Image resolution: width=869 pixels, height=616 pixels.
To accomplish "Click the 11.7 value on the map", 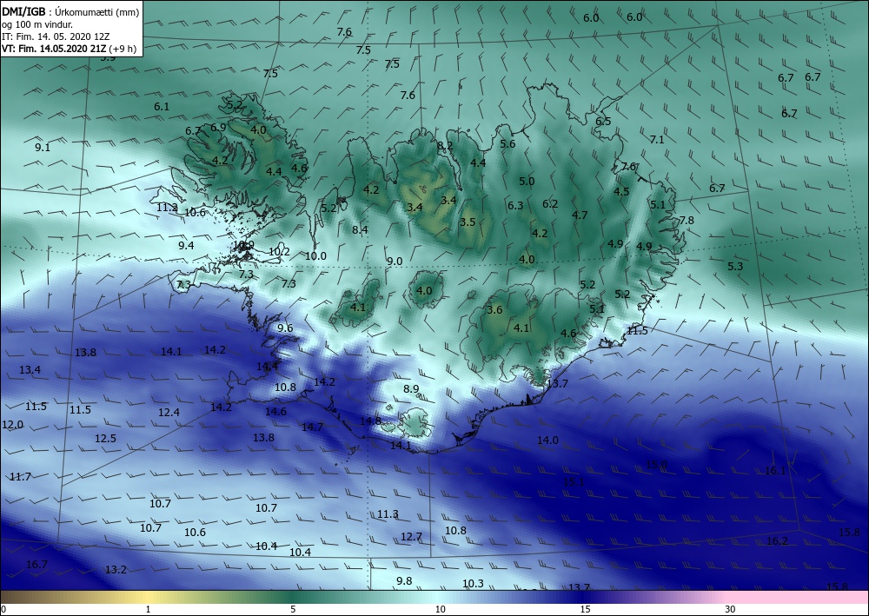I will click(x=21, y=476).
